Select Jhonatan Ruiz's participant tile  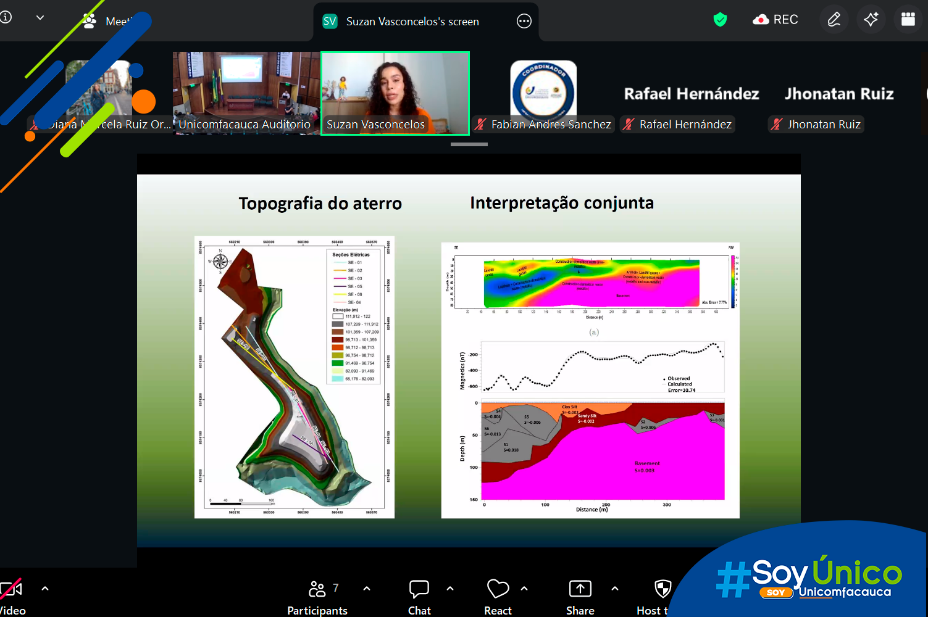(840, 93)
